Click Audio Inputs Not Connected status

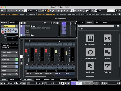point(14,14)
